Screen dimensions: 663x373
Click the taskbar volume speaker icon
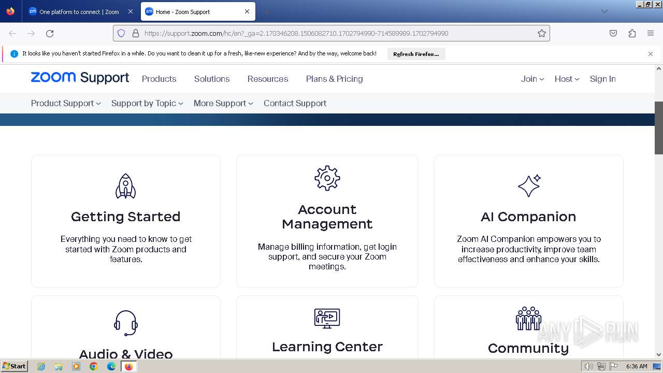point(589,366)
